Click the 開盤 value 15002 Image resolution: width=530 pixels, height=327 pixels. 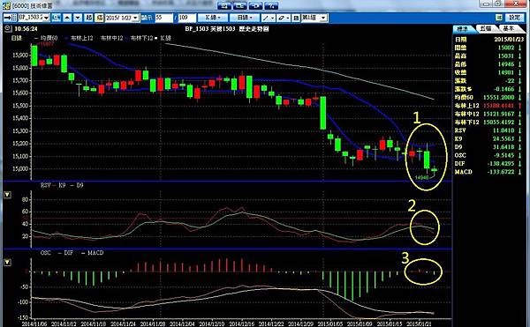[505, 48]
